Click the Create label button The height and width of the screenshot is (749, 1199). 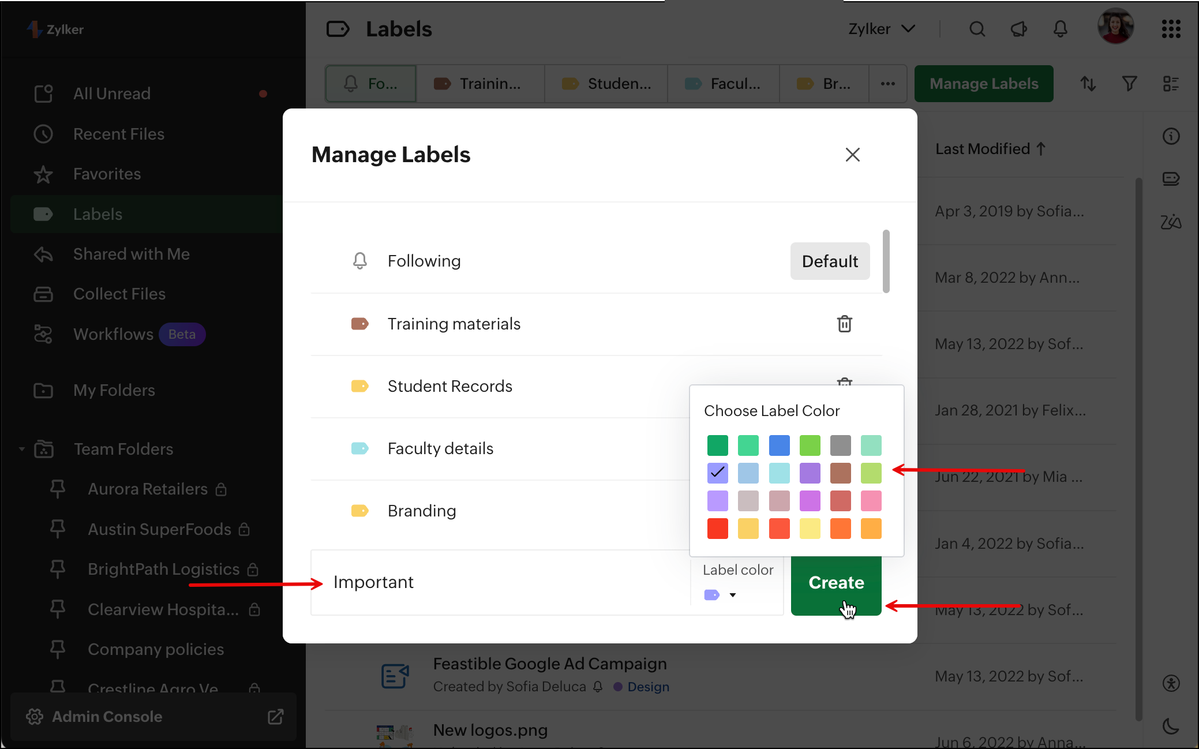tap(835, 583)
